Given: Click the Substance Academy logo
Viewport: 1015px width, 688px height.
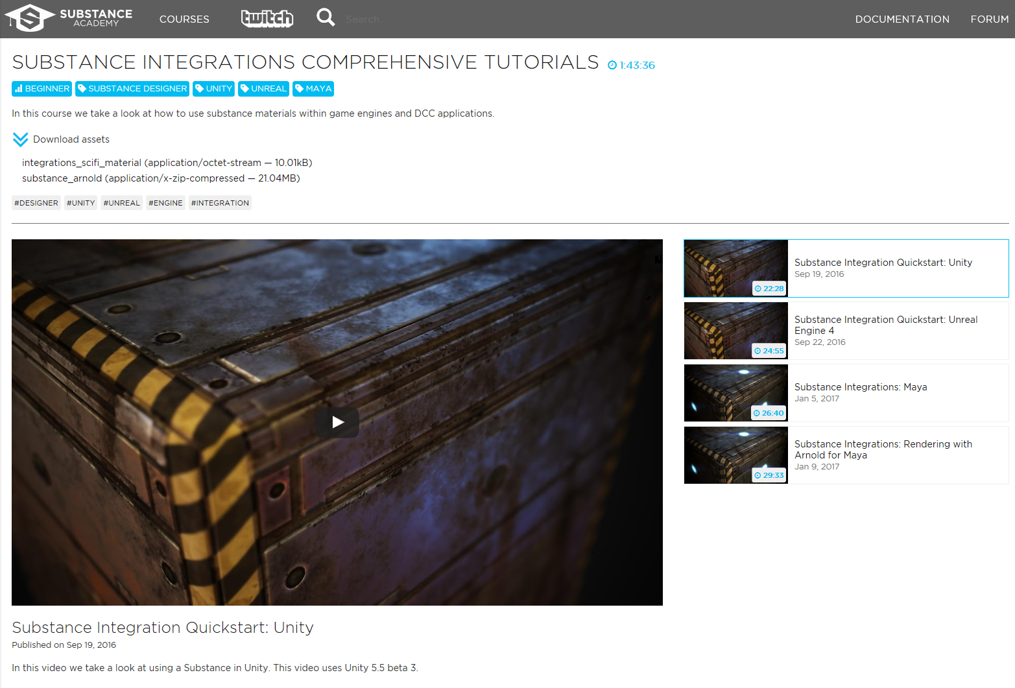Looking at the screenshot, I should point(67,18).
